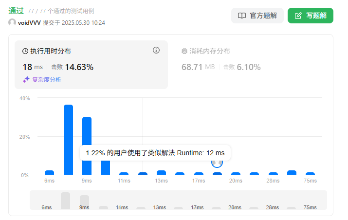
Task: Click the user avatar beside voidVVV
Action: (x=12, y=22)
